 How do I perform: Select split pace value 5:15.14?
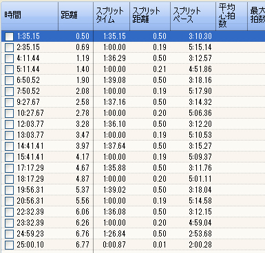200,47
